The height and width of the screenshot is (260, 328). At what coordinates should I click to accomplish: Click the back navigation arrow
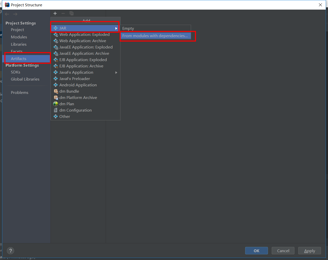pos(7,14)
